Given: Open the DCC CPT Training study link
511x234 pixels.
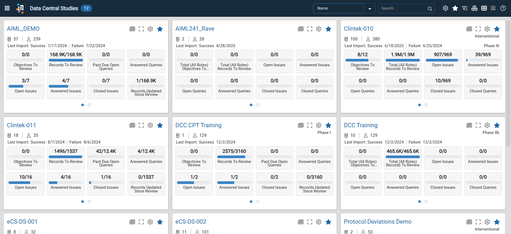Looking at the screenshot, I should coord(198,125).
